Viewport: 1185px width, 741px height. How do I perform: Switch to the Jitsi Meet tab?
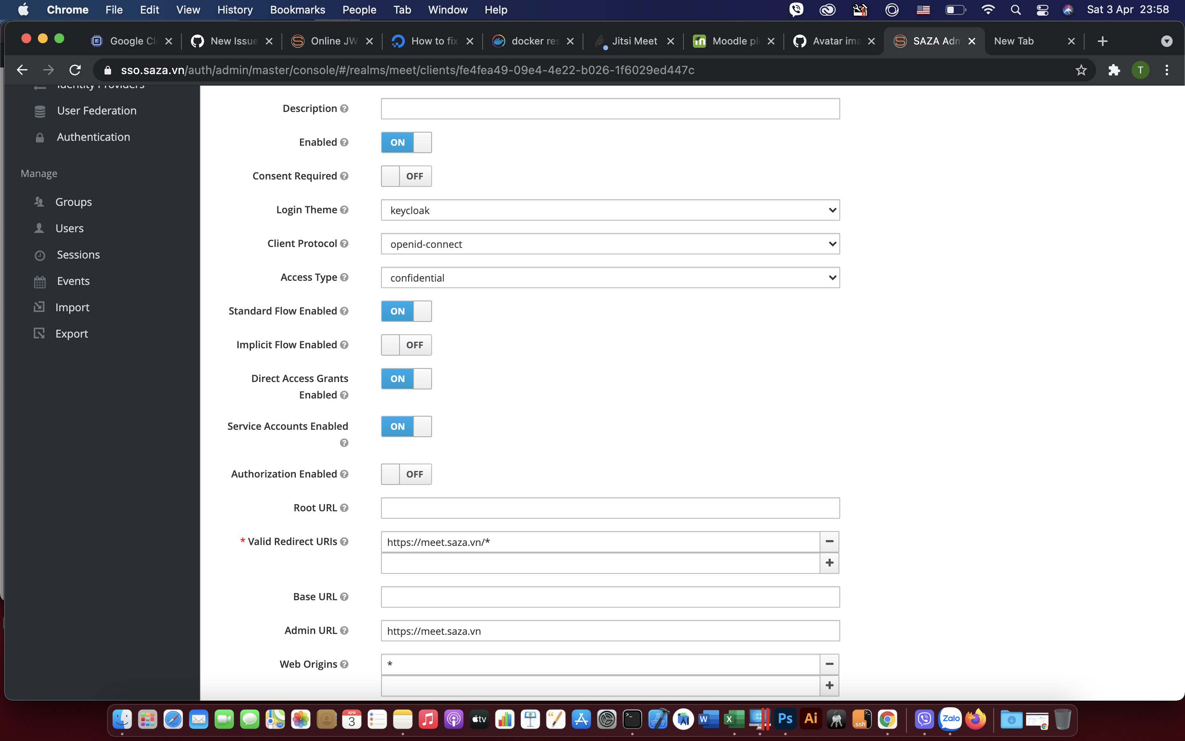click(x=634, y=41)
